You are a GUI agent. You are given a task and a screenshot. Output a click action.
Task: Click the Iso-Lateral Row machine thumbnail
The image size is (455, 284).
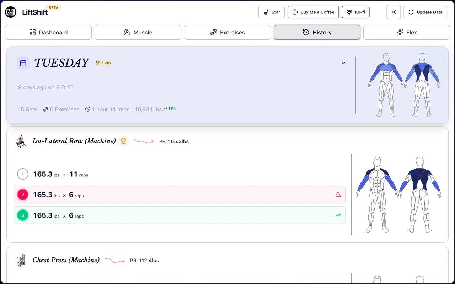coord(21,141)
